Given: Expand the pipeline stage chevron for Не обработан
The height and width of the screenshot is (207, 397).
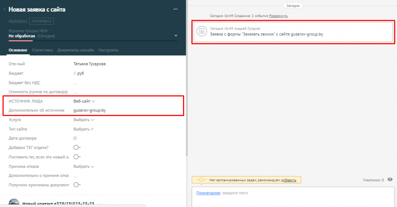Looking at the screenshot, I should [x=176, y=36].
